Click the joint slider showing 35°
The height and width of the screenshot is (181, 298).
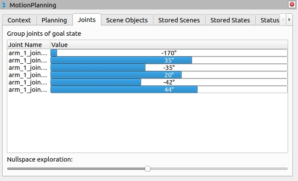(169, 60)
